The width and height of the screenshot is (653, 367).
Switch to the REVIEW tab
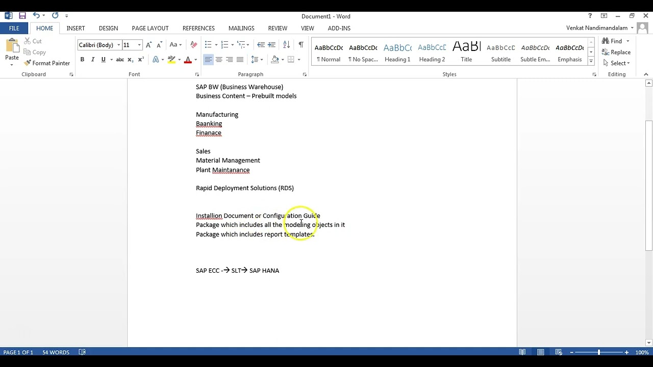point(278,28)
